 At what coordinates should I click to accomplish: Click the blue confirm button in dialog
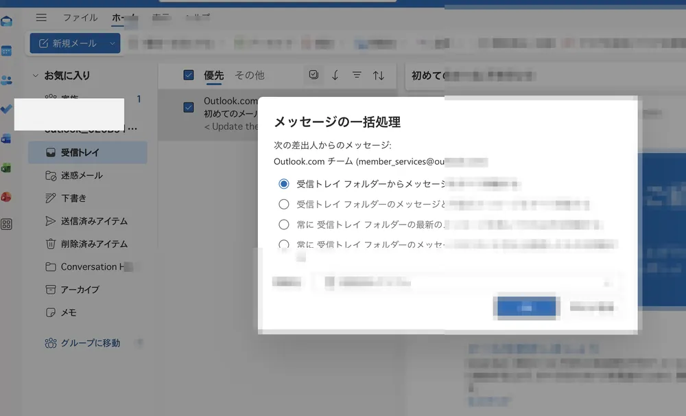526,308
